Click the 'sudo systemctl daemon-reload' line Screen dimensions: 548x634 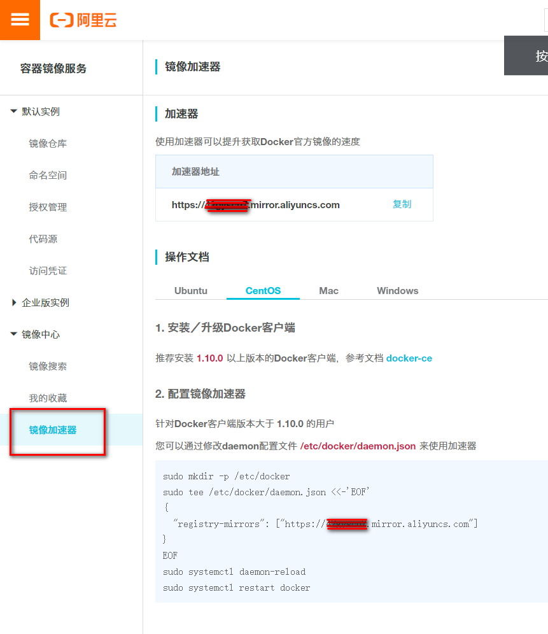click(234, 572)
